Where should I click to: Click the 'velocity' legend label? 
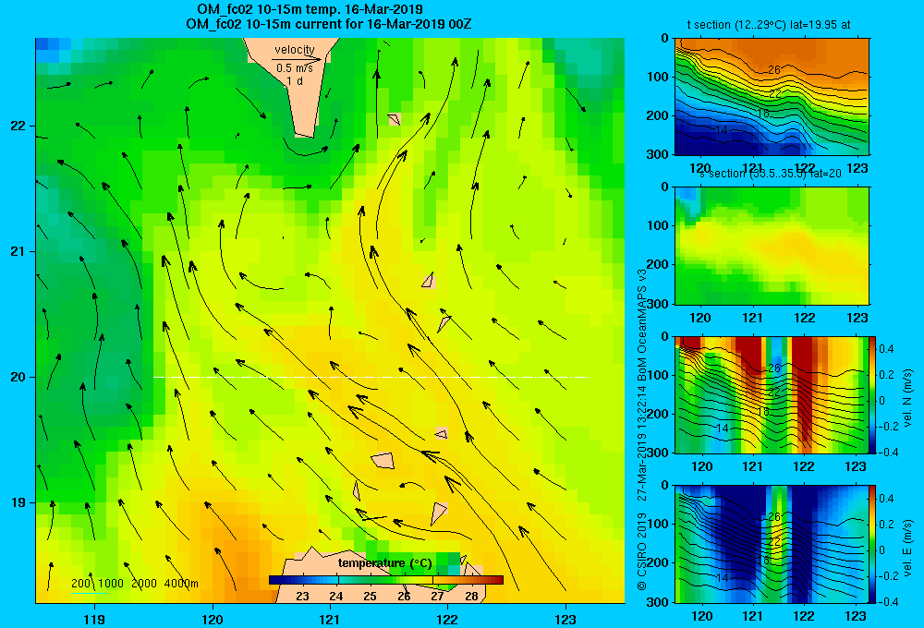tap(295, 50)
